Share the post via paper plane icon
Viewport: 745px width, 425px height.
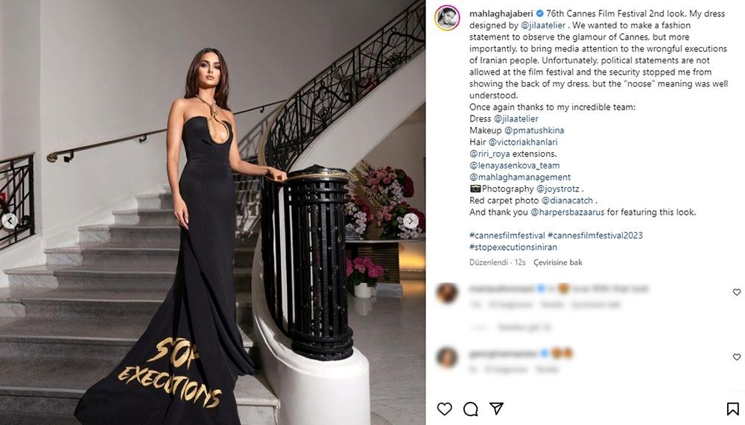(x=496, y=409)
